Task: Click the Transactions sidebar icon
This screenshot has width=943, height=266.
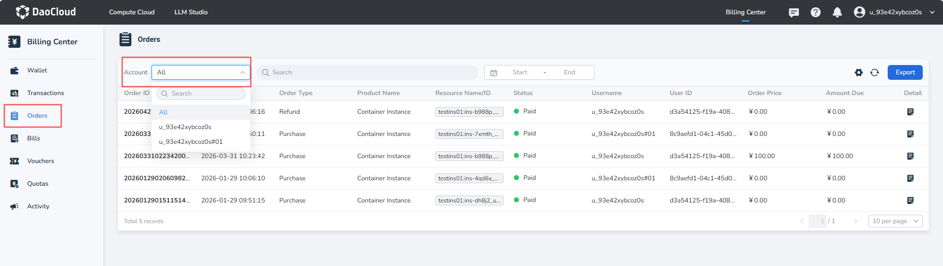Action: 14,93
